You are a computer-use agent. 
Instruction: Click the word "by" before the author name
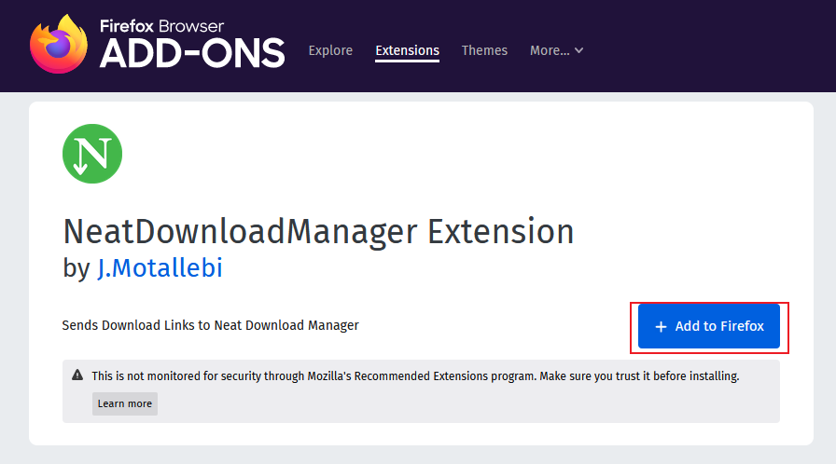[76, 269]
